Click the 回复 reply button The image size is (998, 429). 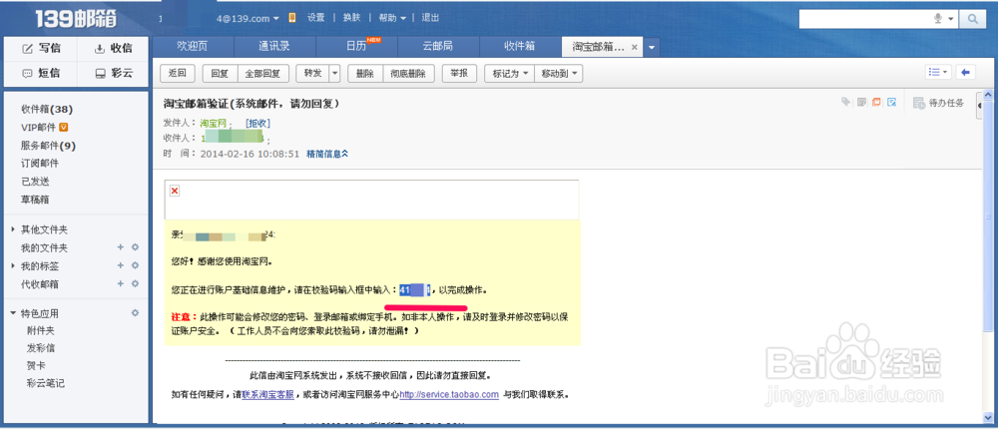point(220,73)
